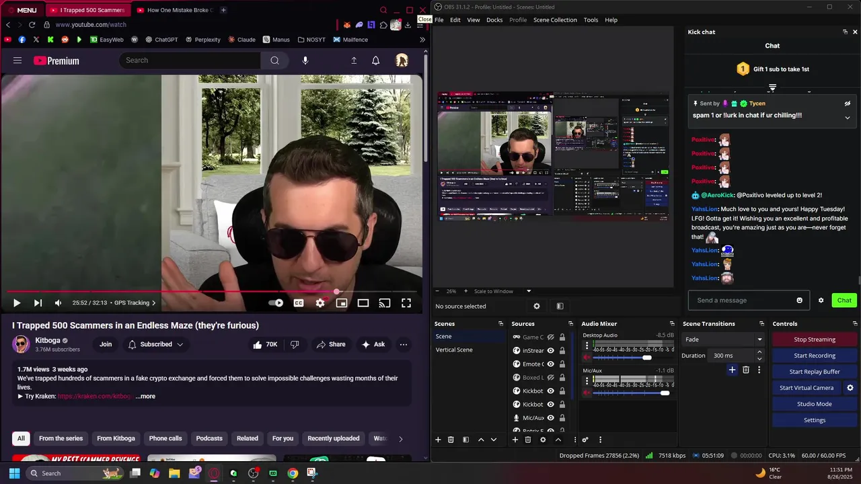Viewport: 861px width, 484px height.
Task: Unmute Mic/Aux speaker icon in mixer
Action: coord(587,393)
